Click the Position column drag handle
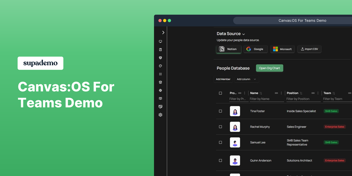Screen dimensions: 352x176 (x=313, y=93)
